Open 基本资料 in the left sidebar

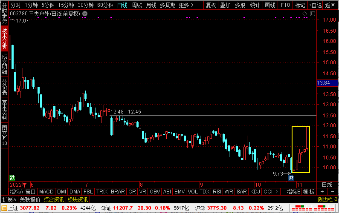click(4, 111)
